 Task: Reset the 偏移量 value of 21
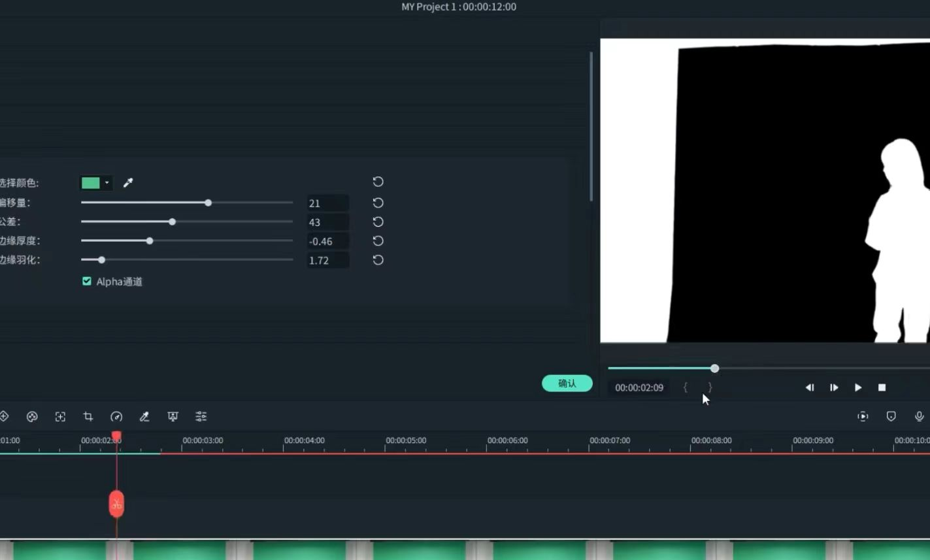click(378, 203)
